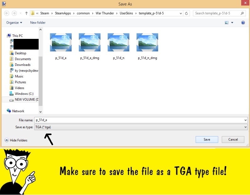Click the navigation pane scroll-down arrow

[41, 112]
